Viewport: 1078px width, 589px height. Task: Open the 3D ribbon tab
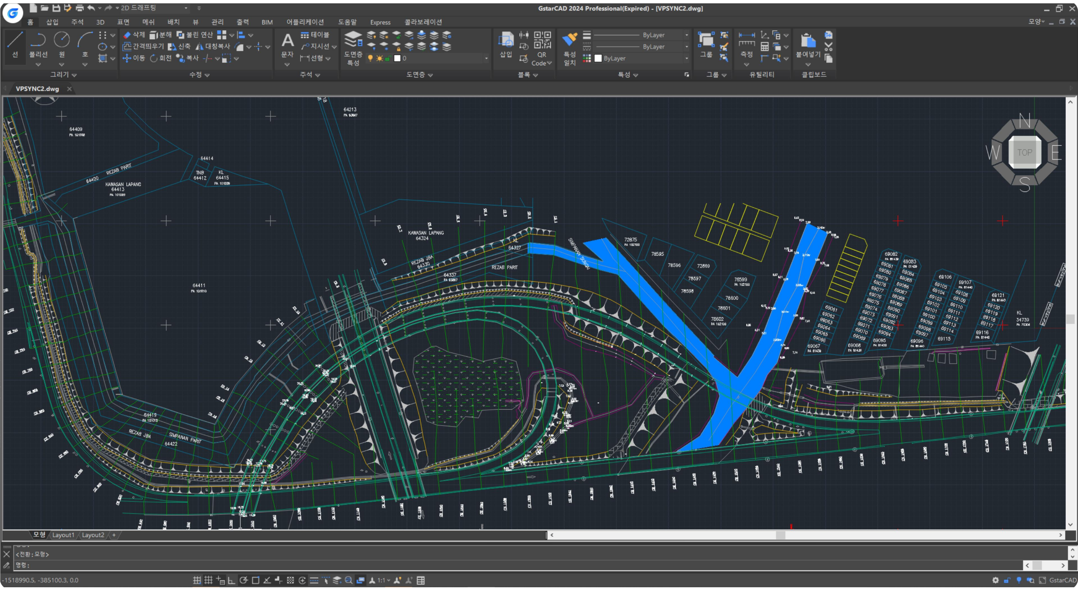point(100,22)
